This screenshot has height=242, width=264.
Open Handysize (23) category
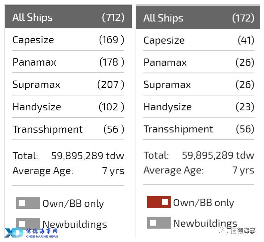[x=199, y=107]
